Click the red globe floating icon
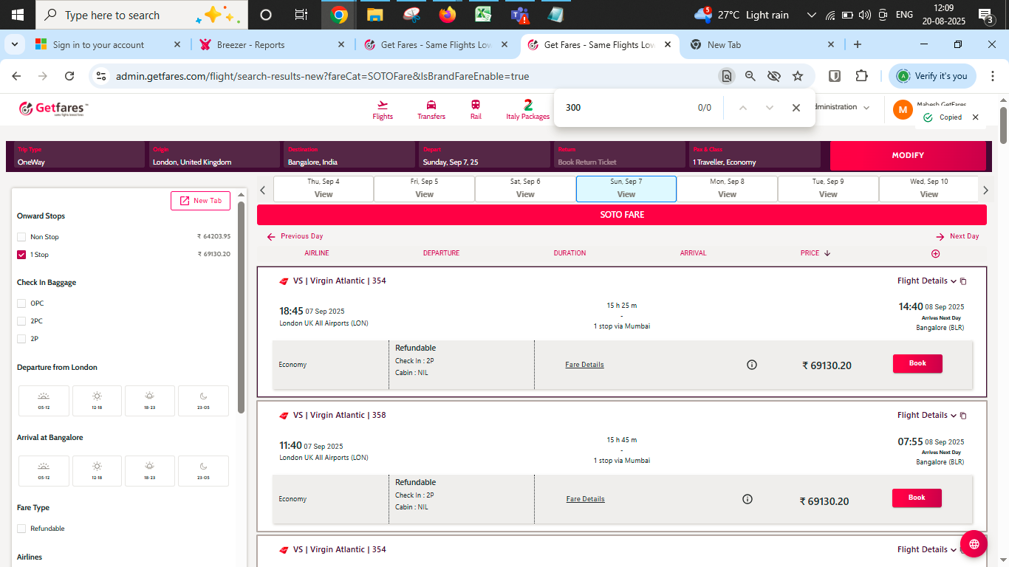This screenshot has width=1009, height=567. pos(974,544)
